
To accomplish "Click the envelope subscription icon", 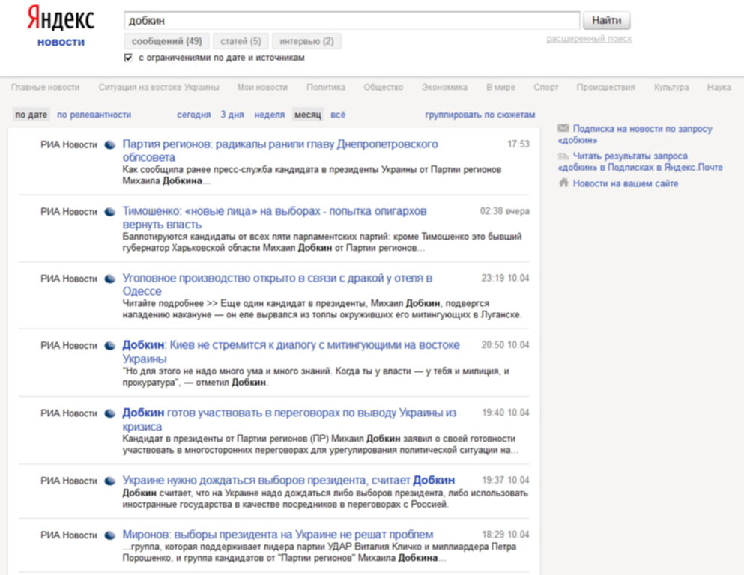I will tap(563, 128).
